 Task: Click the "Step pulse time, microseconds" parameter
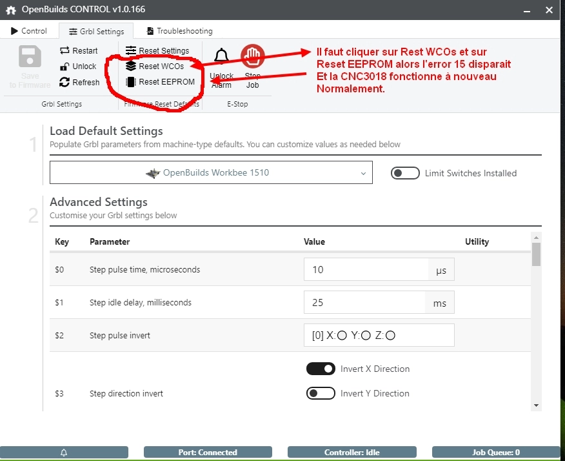(145, 269)
